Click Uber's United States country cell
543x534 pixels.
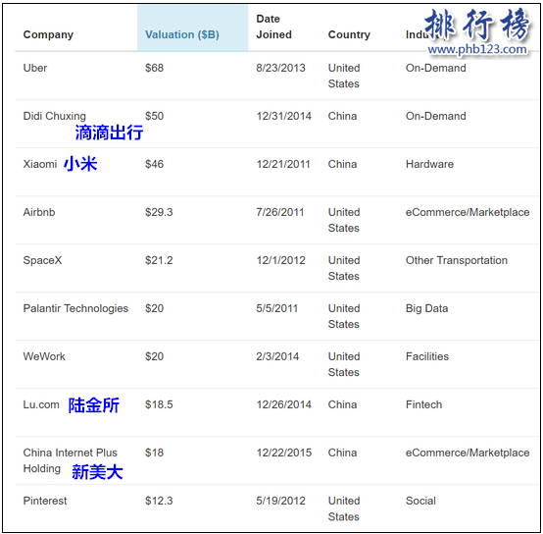point(344,76)
